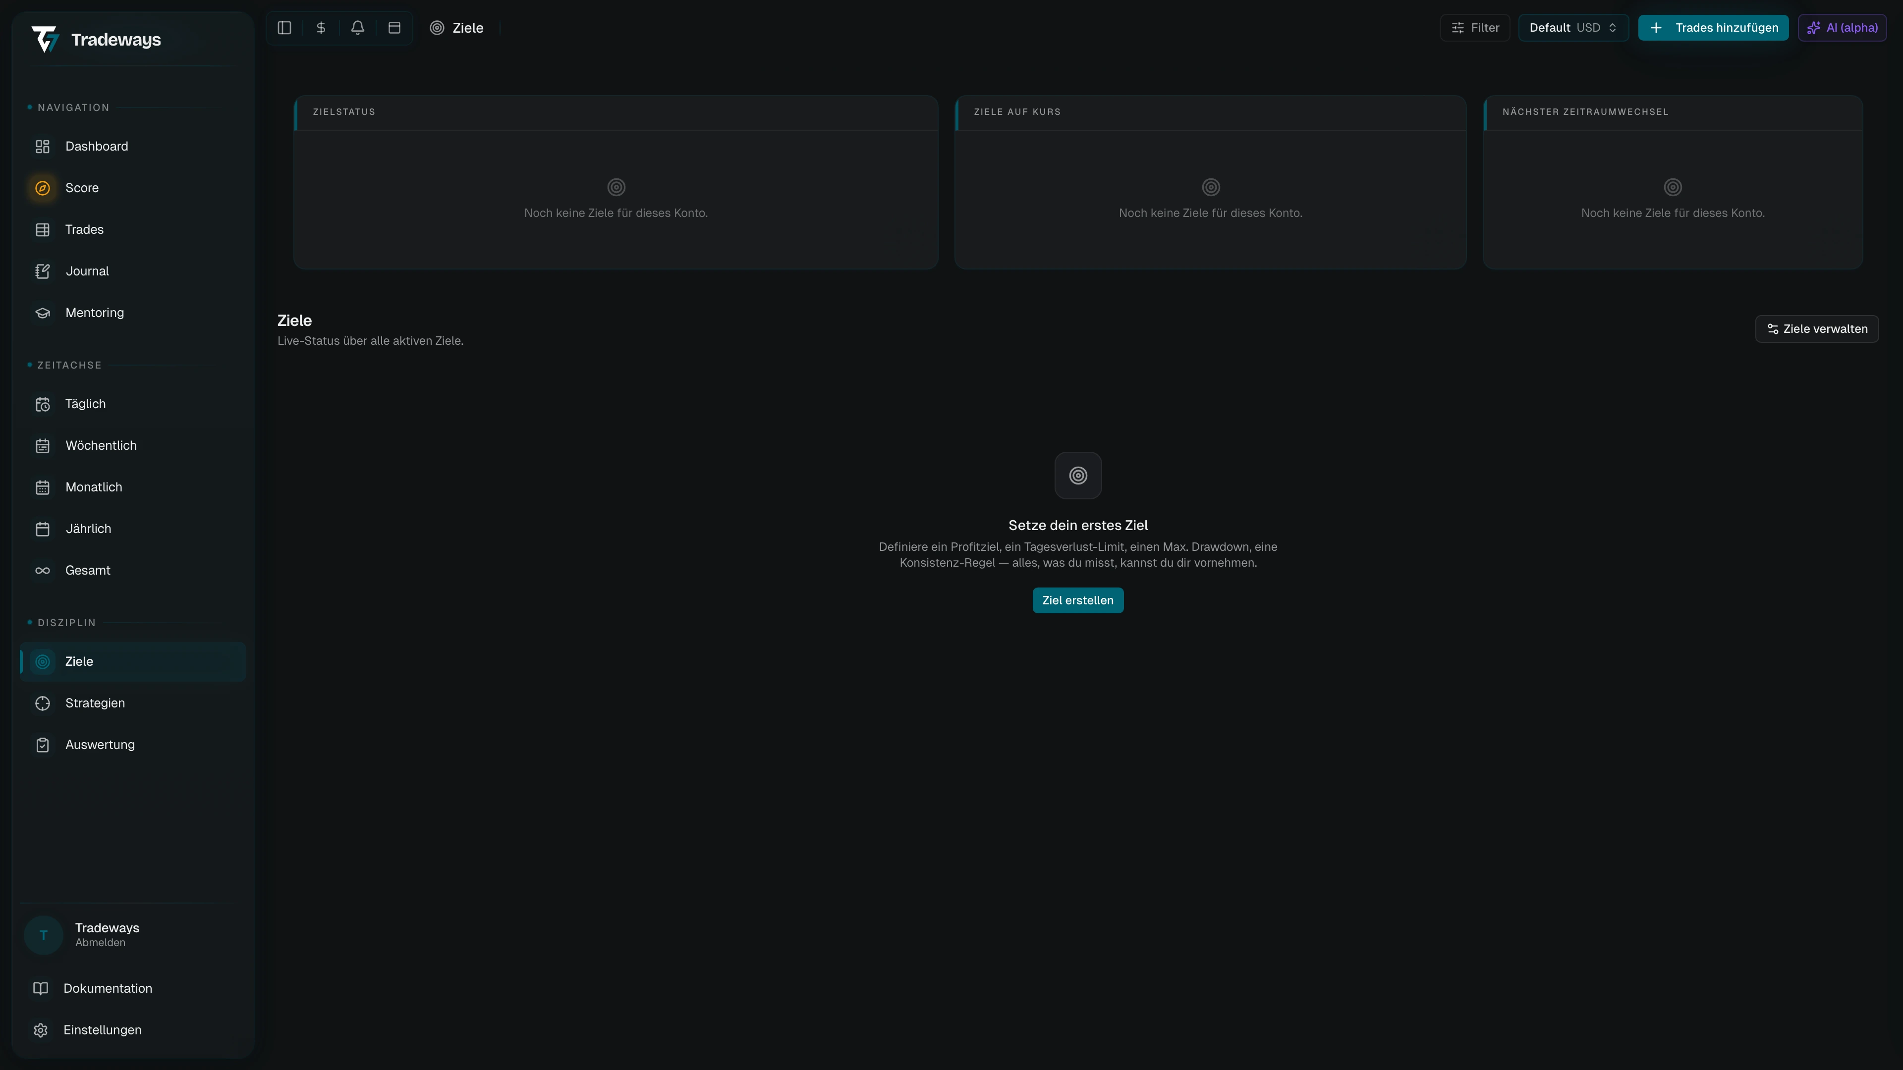1903x1070 pixels.
Task: Open notifications bell icon
Action: [357, 27]
